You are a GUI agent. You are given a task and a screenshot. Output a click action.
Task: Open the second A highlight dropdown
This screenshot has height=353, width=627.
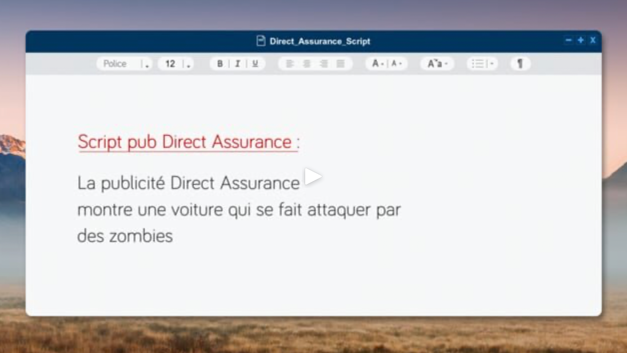[396, 64]
